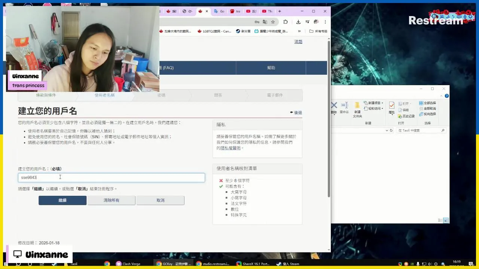Viewport: 479px width, 269px height.
Task: Click the saved passwords key icon in address bar
Action: pos(257,22)
